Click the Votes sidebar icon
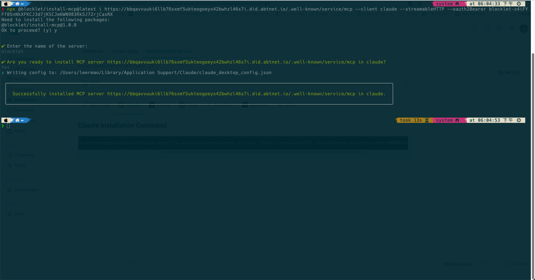This screenshot has width=535, height=280. coord(9,214)
